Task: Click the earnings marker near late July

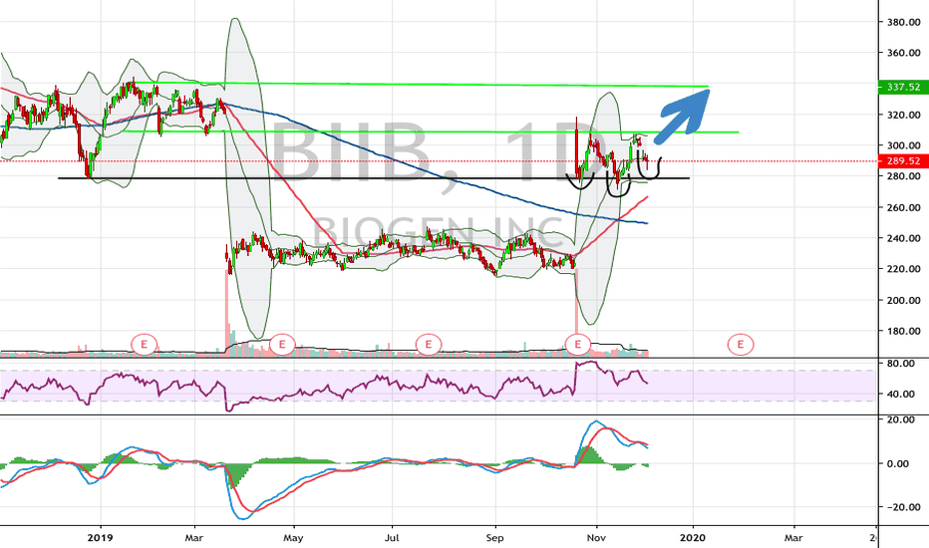Action: (429, 344)
